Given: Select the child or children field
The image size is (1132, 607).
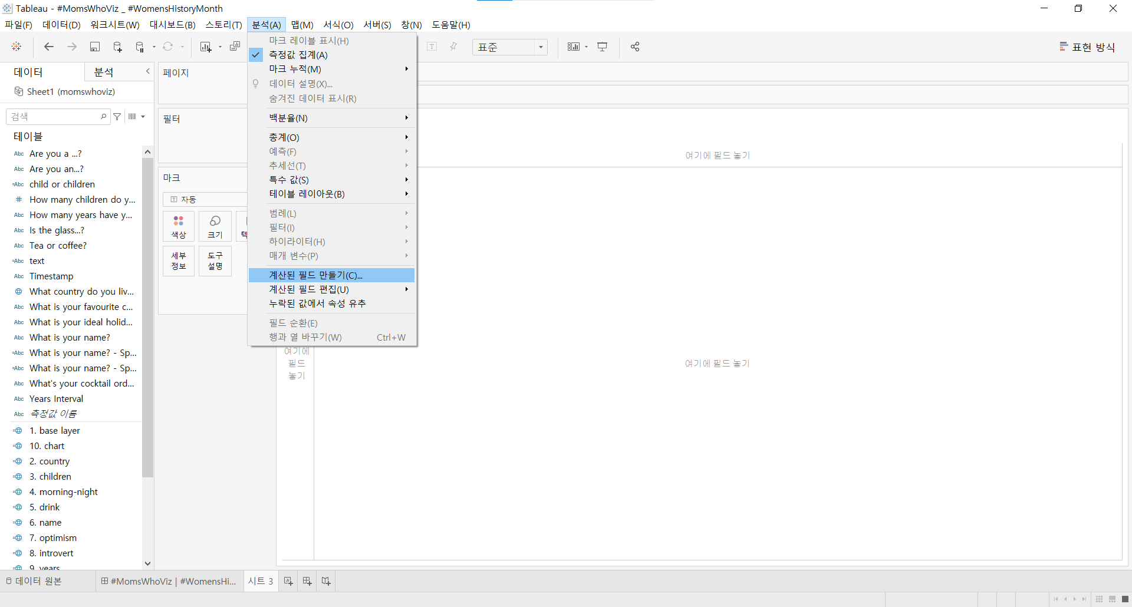Looking at the screenshot, I should 62,184.
